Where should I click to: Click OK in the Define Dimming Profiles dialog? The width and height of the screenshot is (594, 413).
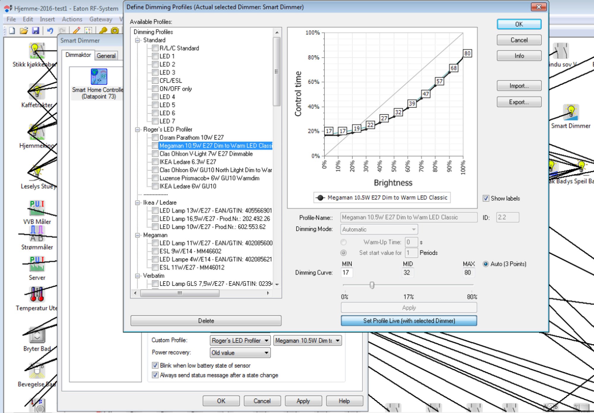click(x=519, y=24)
